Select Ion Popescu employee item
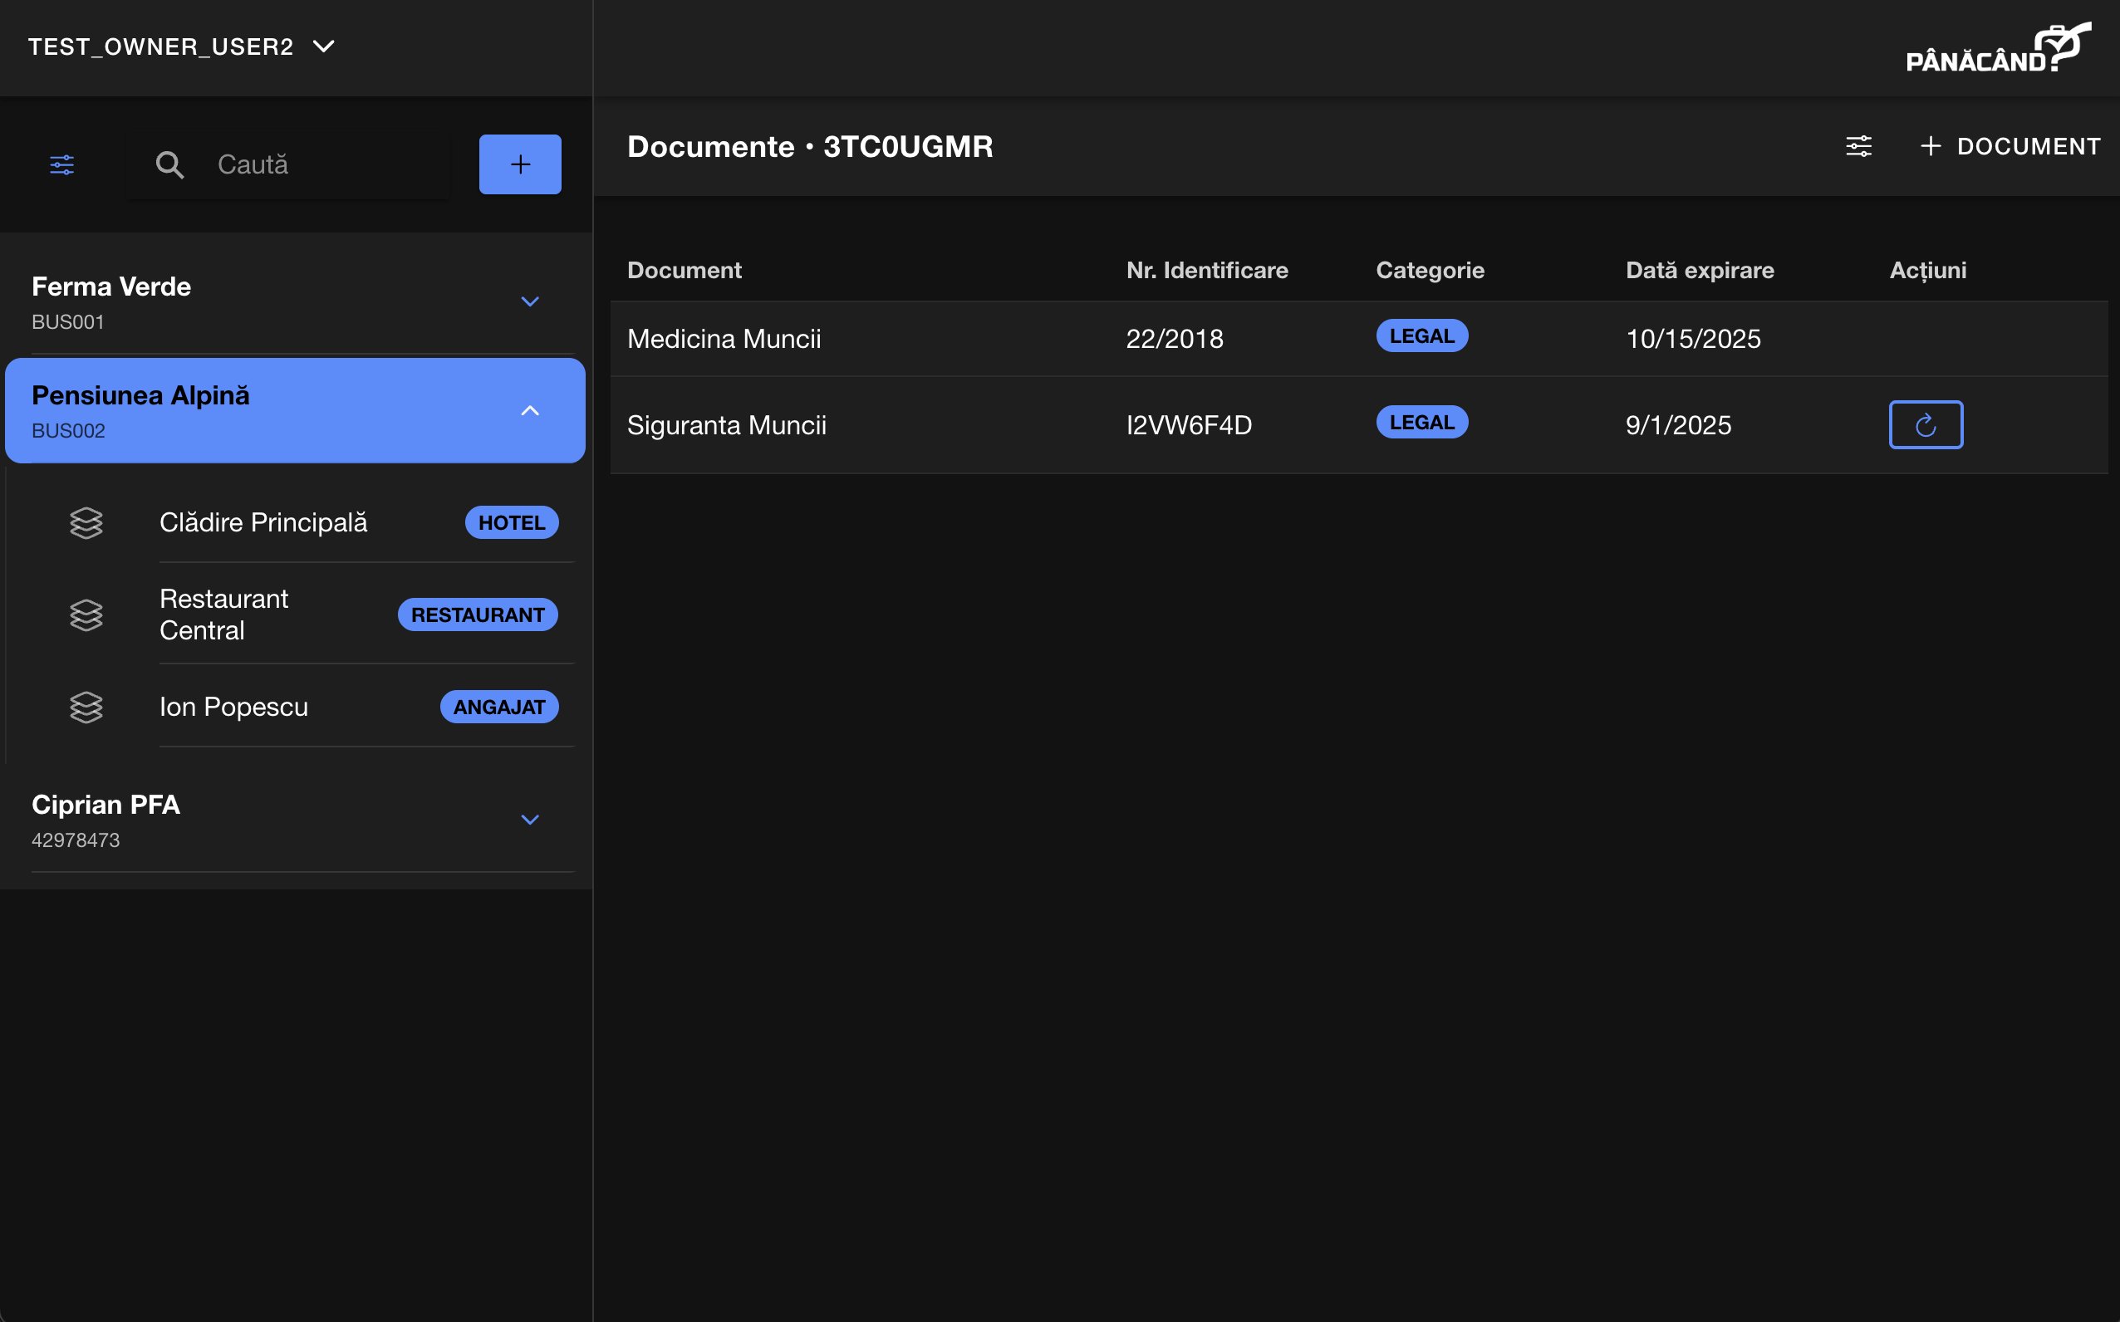Screen dimensions: 2120x1322 [x=233, y=707]
